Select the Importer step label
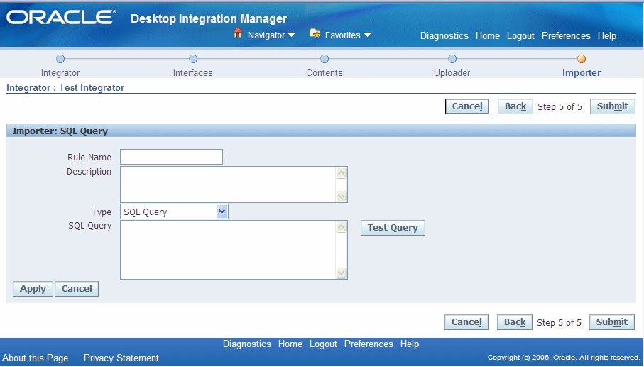The width and height of the screenshot is (644, 367). tap(582, 72)
